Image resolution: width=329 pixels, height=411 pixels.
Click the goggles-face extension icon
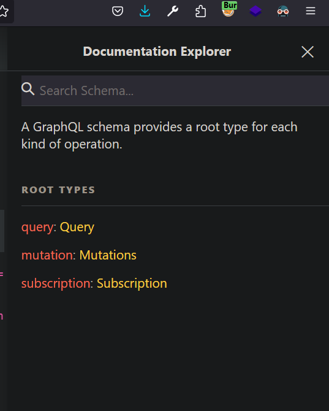click(x=283, y=11)
